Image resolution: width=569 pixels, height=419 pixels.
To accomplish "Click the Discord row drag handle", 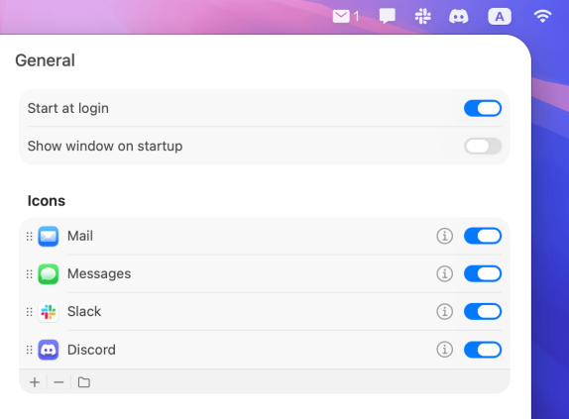I will (x=30, y=350).
